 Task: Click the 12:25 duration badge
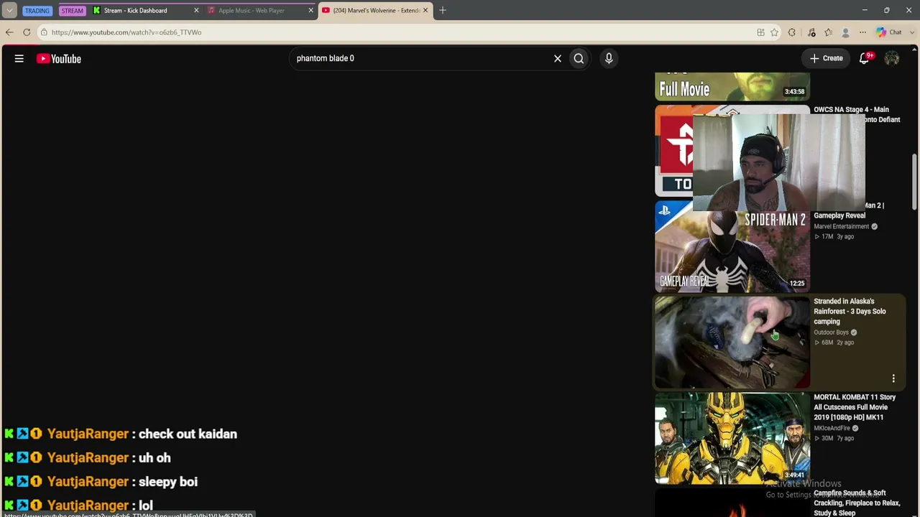tap(797, 284)
